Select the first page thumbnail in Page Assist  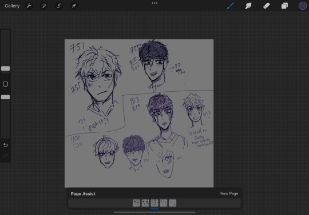pos(136,203)
